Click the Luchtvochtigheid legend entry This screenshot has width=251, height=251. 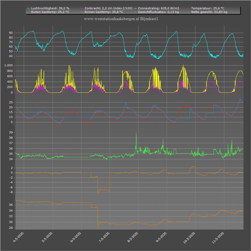(48, 8)
